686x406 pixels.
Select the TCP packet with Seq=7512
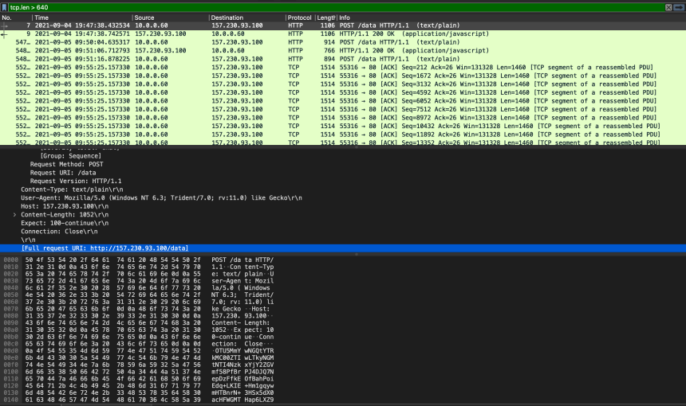pos(343,110)
